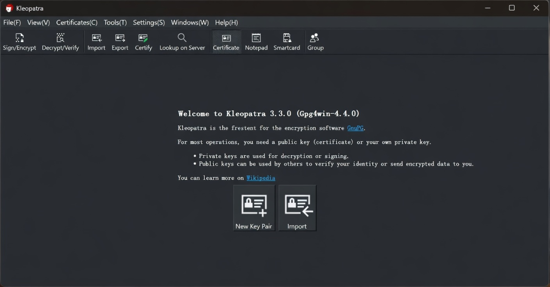The width and height of the screenshot is (550, 287).
Task: Open the View(V) menu
Action: 39,22
